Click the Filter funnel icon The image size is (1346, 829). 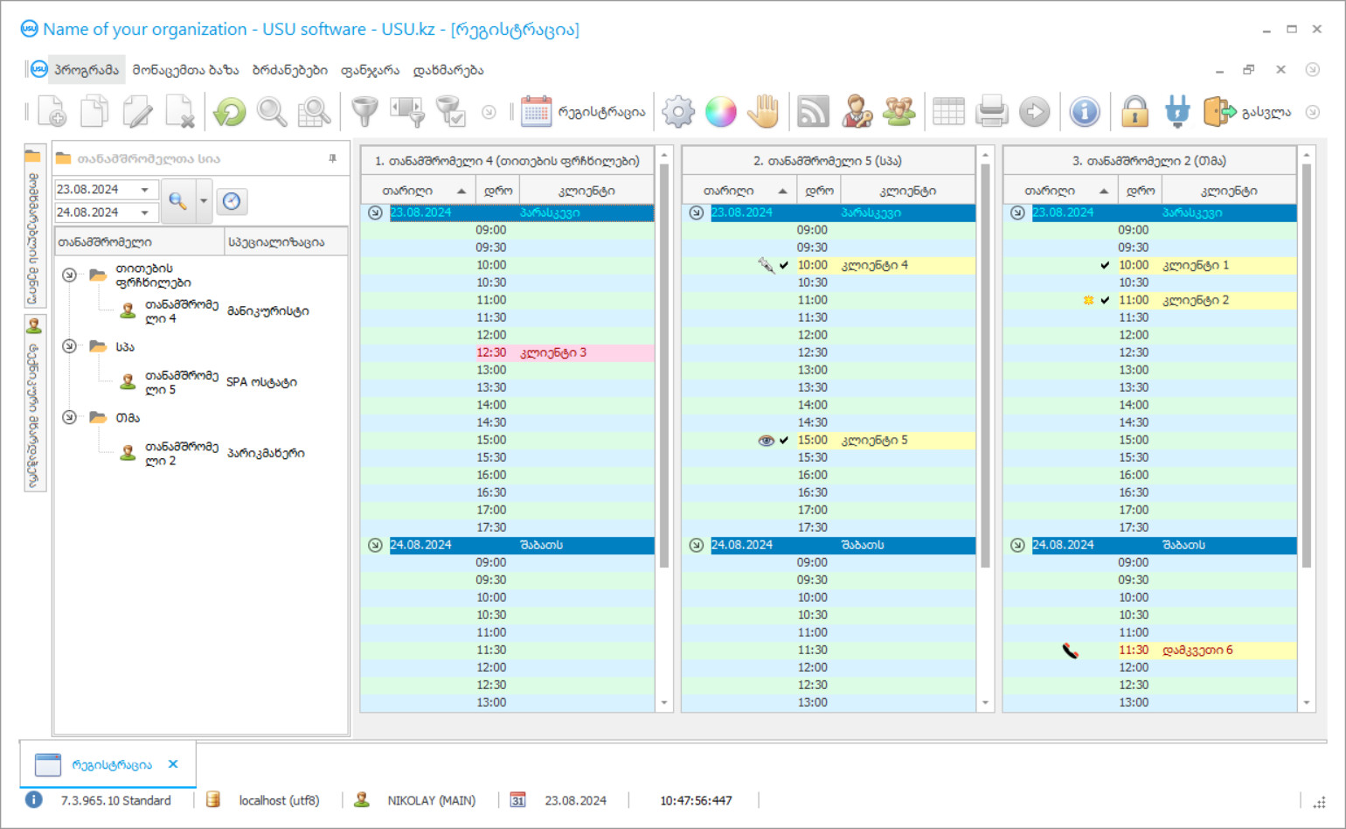pos(364,112)
